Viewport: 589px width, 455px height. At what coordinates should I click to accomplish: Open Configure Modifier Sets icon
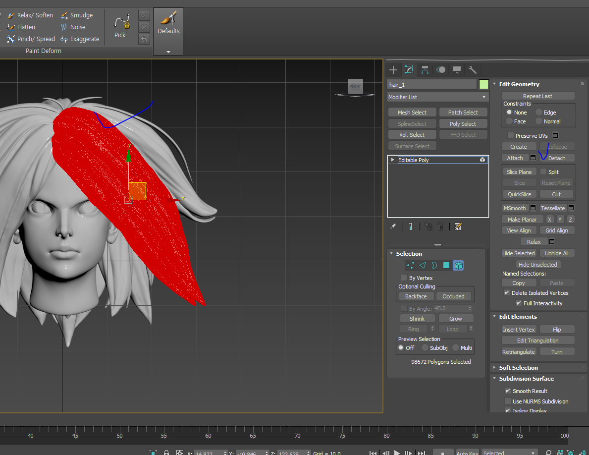(458, 227)
